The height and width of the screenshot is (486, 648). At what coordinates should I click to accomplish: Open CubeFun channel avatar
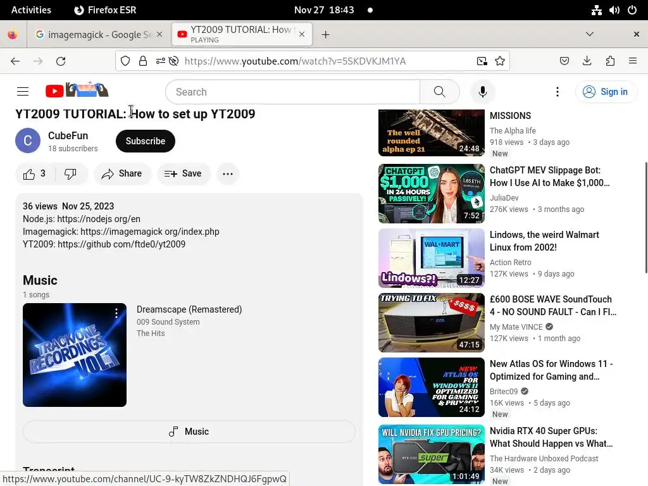tap(28, 140)
